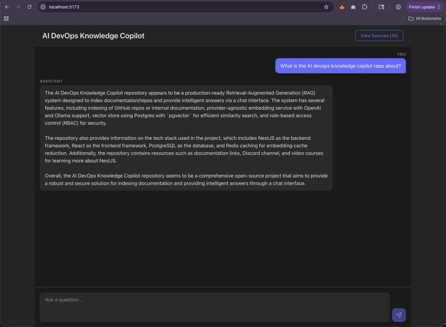Screen dimensions: 446x327
Task: Click the browser forward arrow
Action: pyautogui.click(x=18, y=7)
